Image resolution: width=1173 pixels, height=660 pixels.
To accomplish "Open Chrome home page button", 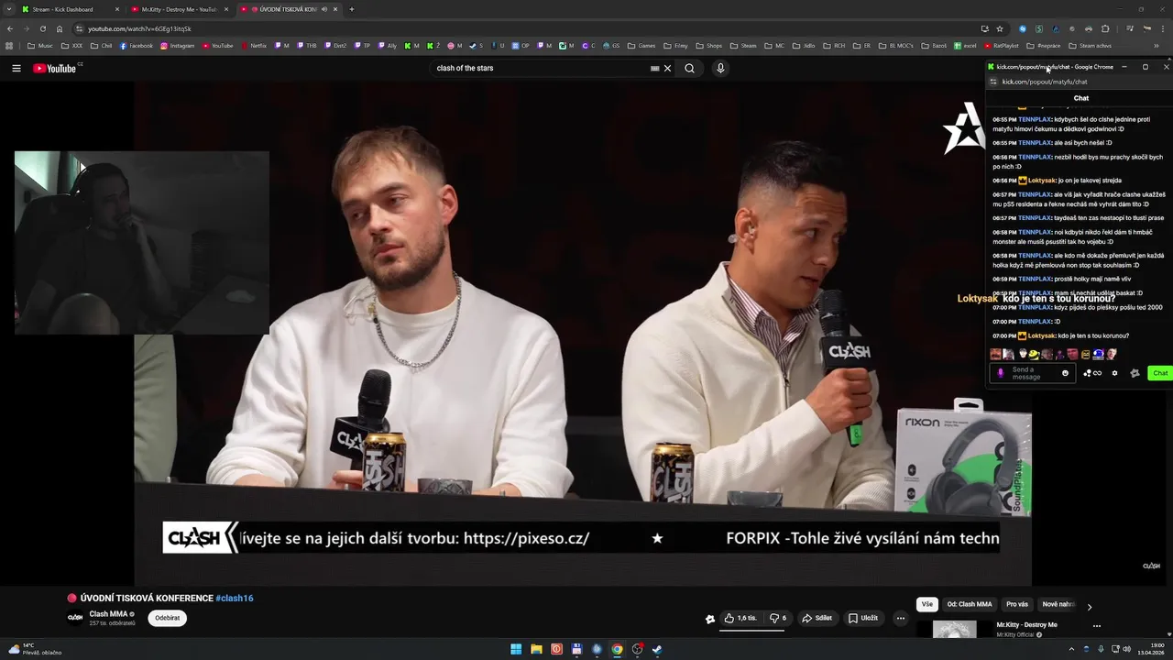I will coord(60,28).
